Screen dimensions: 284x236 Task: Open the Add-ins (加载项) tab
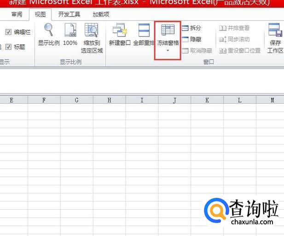tap(101, 14)
